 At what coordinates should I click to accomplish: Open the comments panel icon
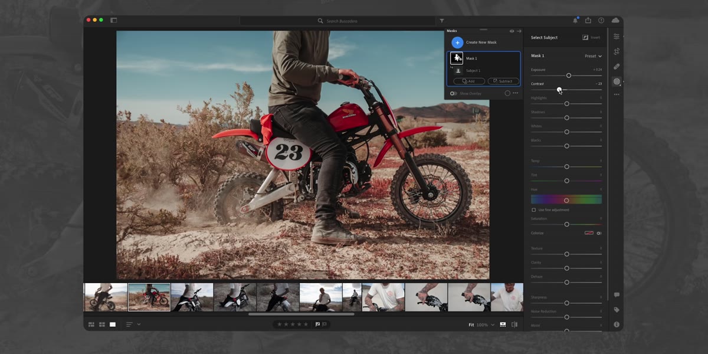pos(617,294)
